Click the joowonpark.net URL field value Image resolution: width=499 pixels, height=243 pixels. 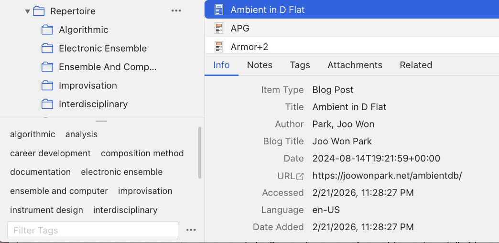(387, 176)
